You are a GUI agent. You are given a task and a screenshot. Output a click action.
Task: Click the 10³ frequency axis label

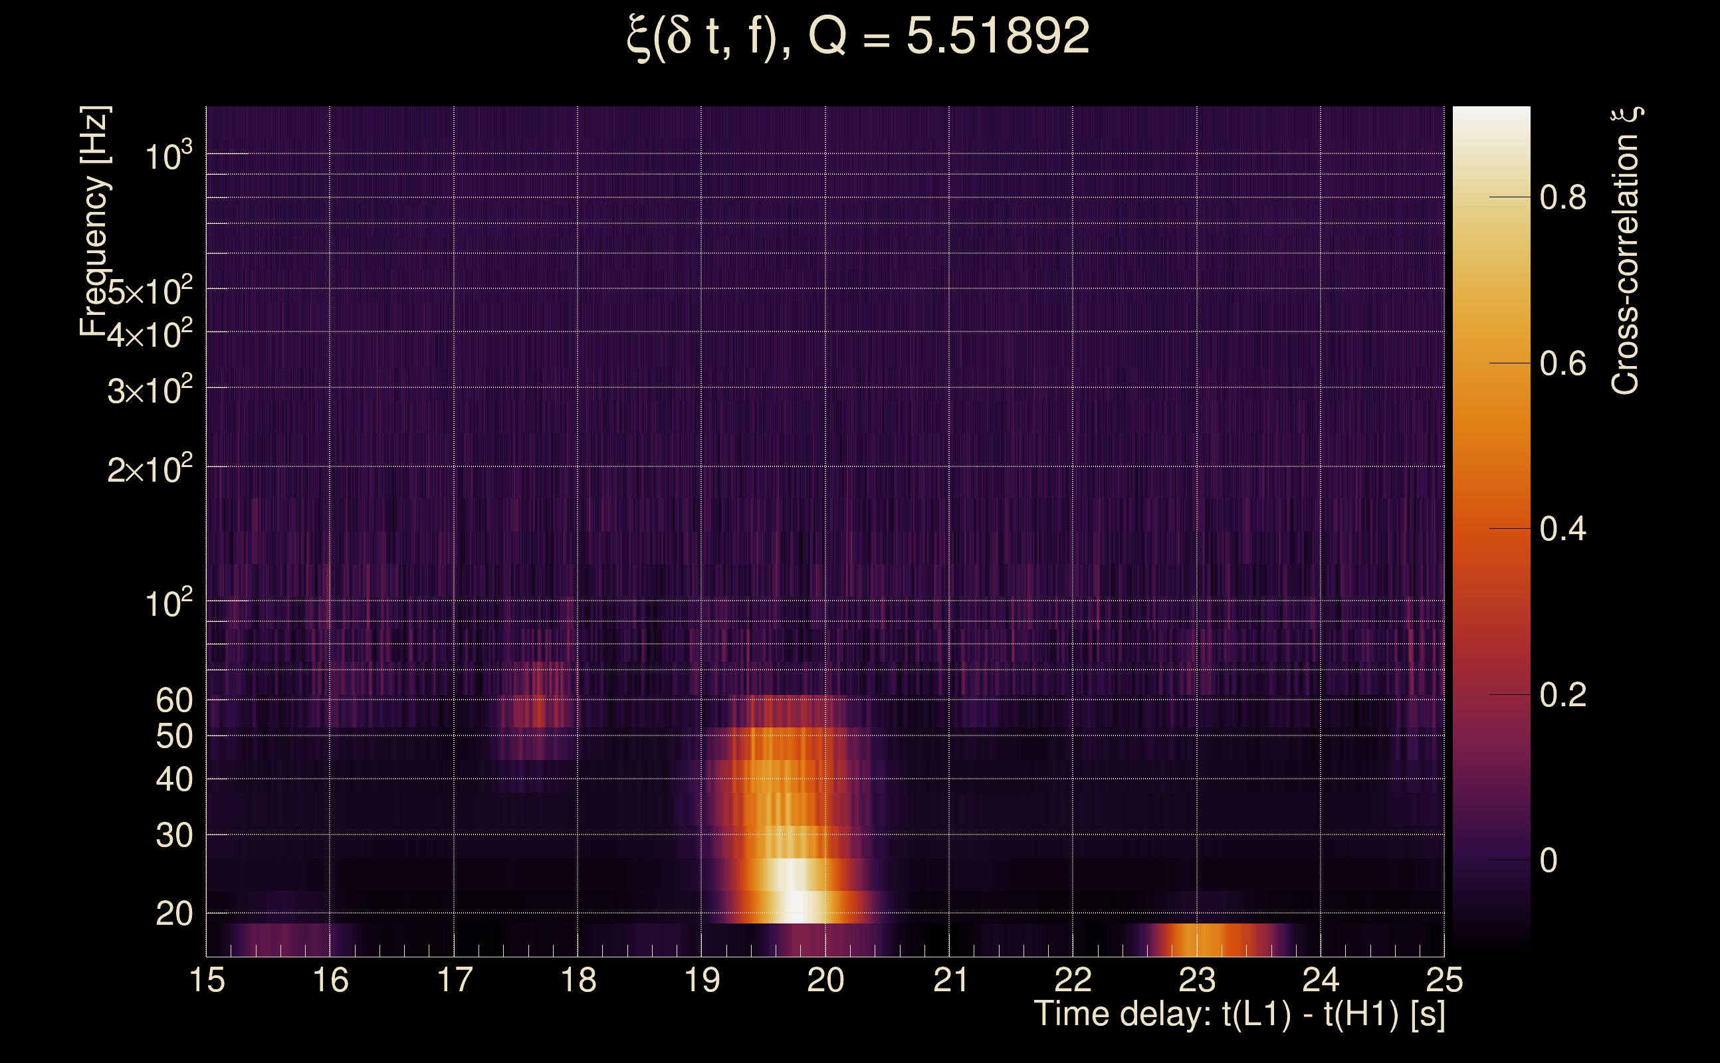(x=167, y=156)
